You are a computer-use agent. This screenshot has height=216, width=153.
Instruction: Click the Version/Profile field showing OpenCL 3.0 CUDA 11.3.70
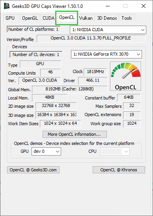(91, 38)
